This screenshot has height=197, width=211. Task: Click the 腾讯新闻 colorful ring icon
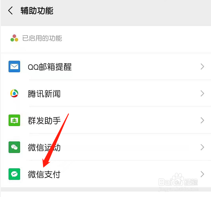tap(14, 93)
